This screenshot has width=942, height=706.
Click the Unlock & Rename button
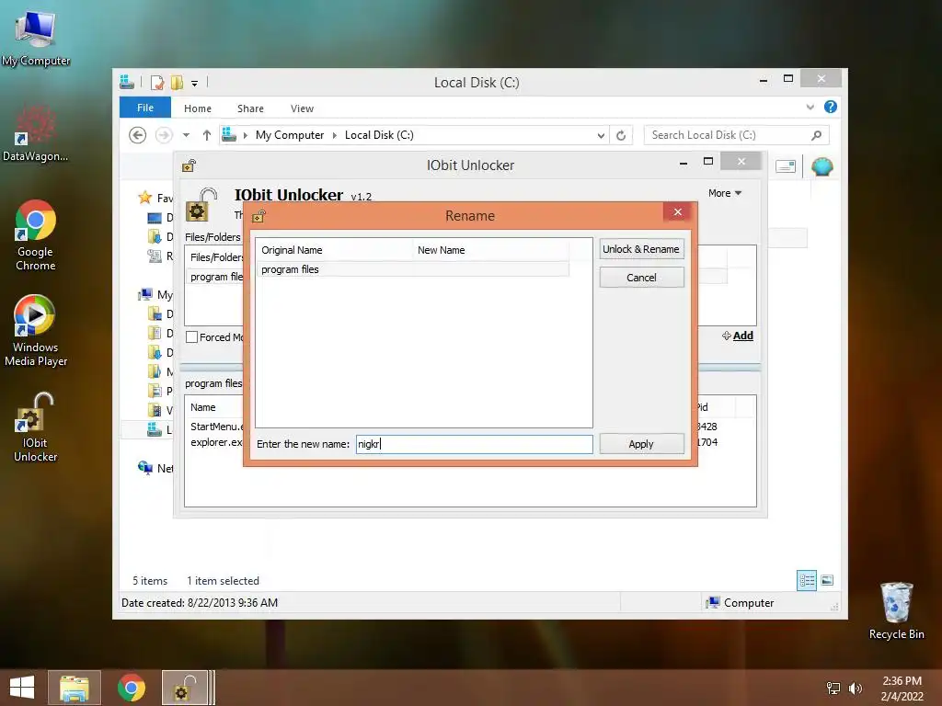pyautogui.click(x=641, y=249)
